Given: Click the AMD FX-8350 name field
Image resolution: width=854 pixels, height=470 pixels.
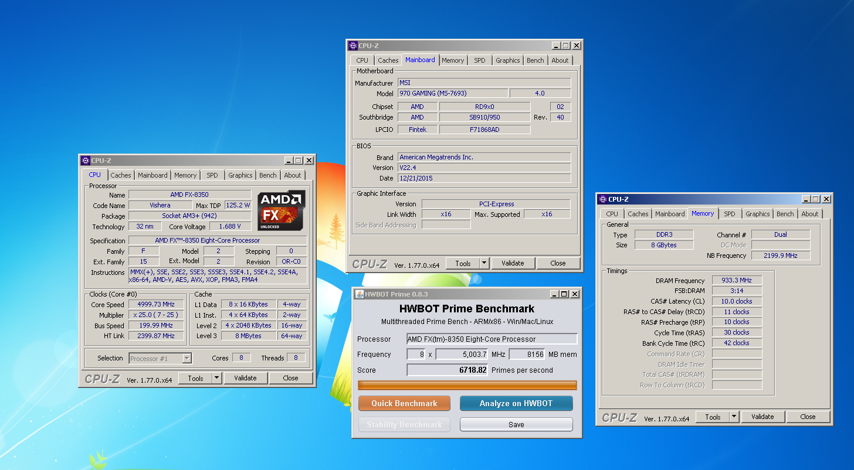Looking at the screenshot, I should click(190, 195).
